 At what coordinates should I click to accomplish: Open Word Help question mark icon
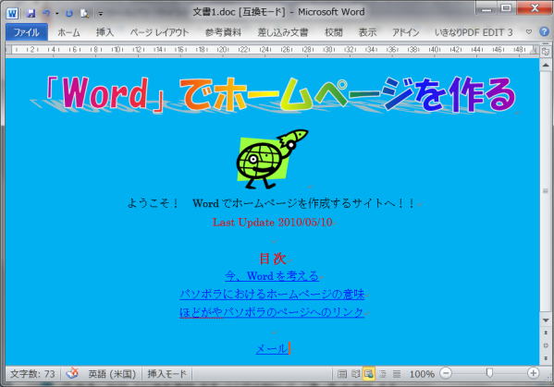pos(545,31)
